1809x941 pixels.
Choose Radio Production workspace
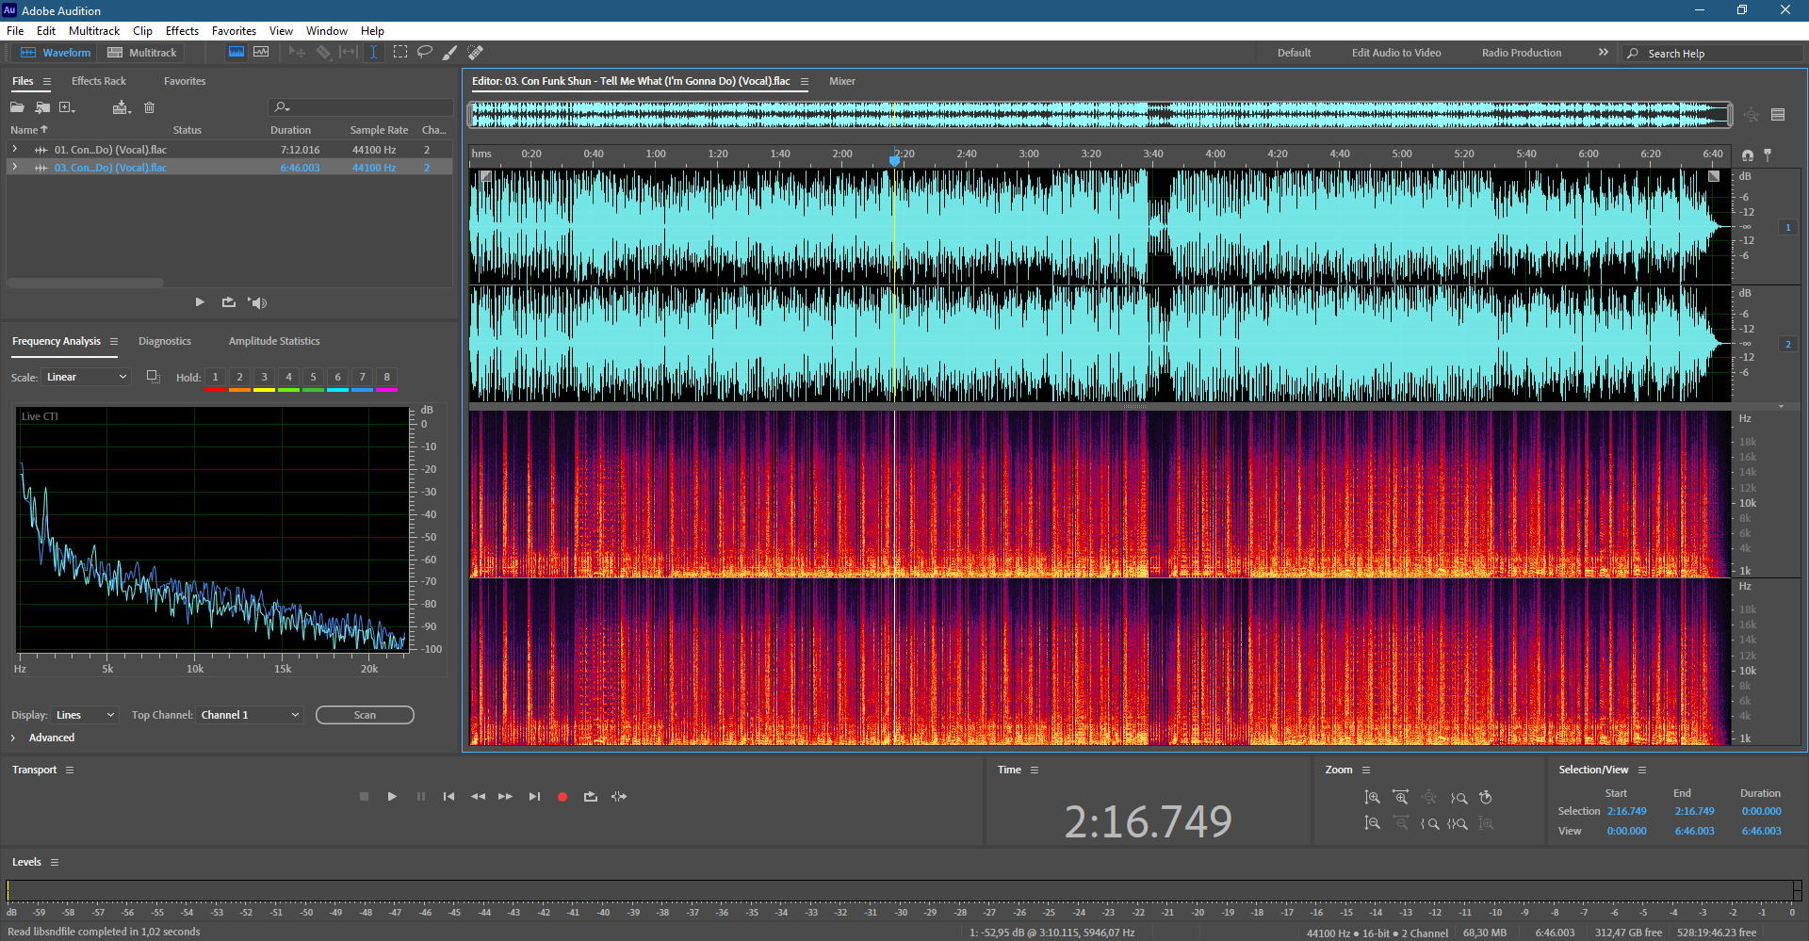[x=1522, y=53]
